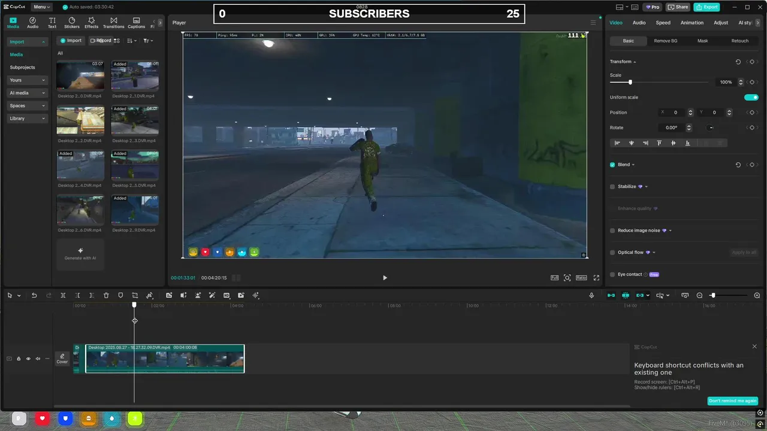Click the microphone voiceover icon
Viewport: 767px width, 431px height.
pyautogui.click(x=591, y=295)
